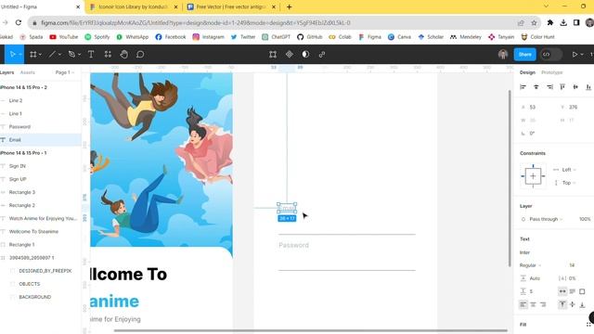The width and height of the screenshot is (594, 334).
Task: Click Align right icon
Action: [549, 87]
